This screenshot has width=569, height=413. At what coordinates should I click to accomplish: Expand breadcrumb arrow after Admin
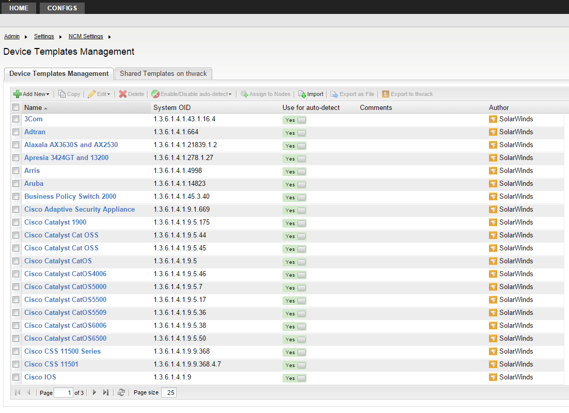[x=26, y=37]
